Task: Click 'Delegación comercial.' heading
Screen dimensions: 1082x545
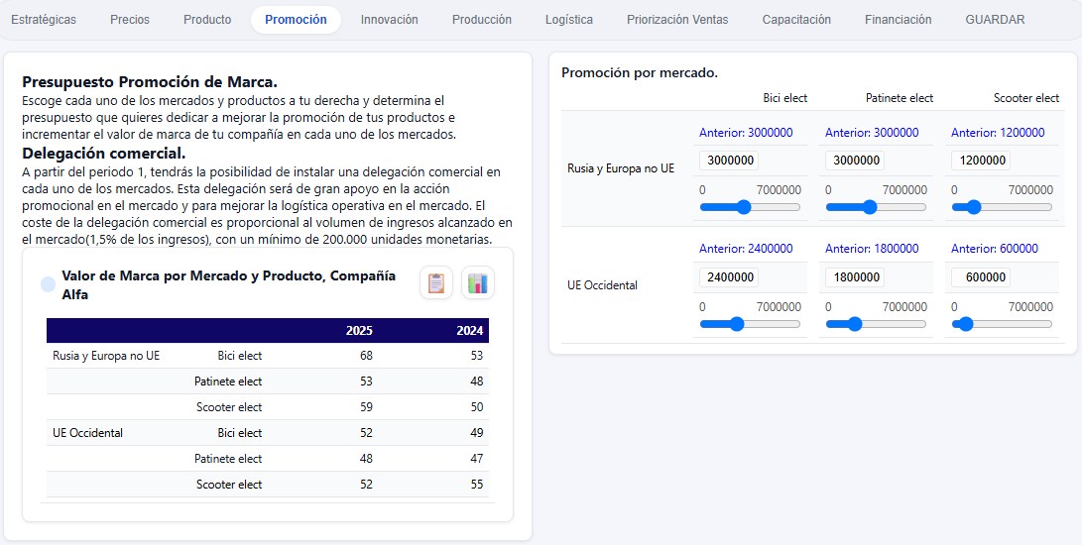Action: 103,154
